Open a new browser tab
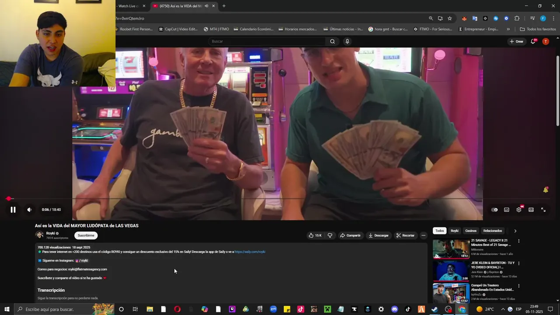Viewport: 560px width, 315px height. click(224, 6)
